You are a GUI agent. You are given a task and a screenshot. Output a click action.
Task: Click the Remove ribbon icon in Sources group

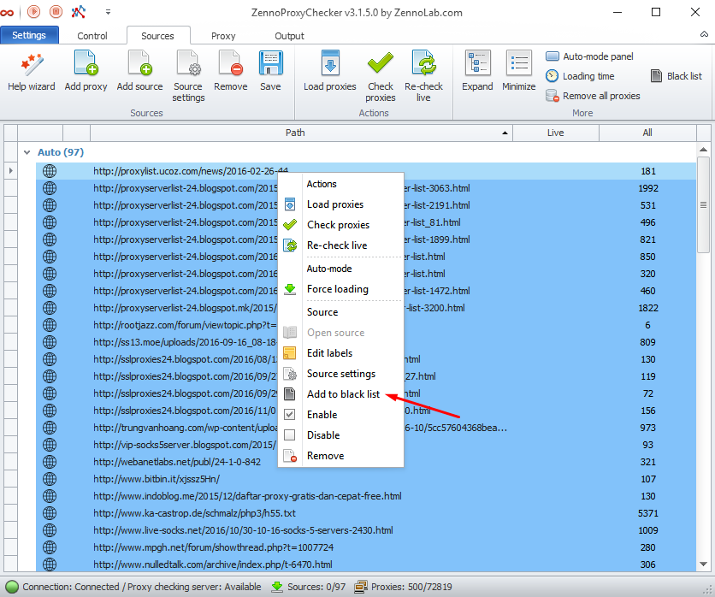tap(231, 72)
